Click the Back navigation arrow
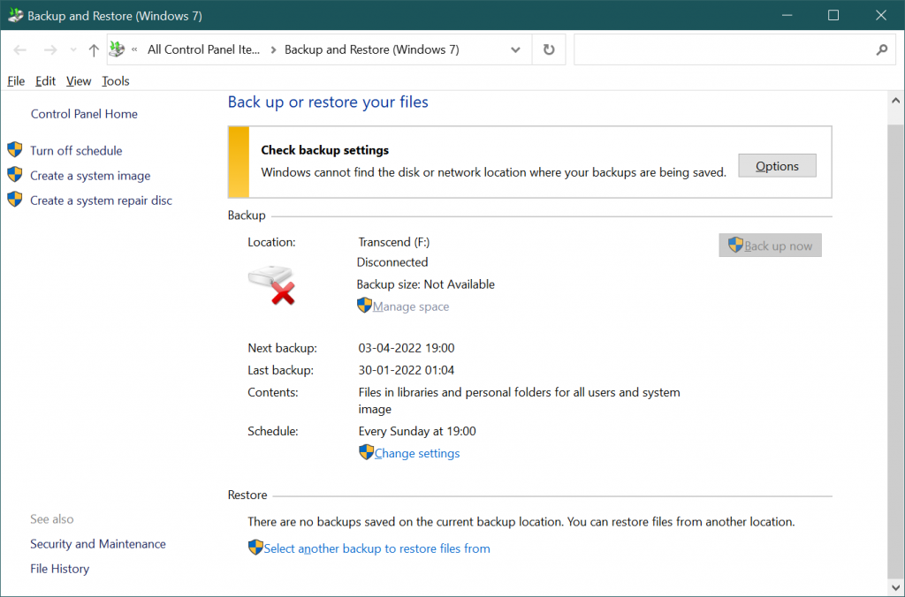Viewport: 905px width, 597px height. (x=19, y=49)
